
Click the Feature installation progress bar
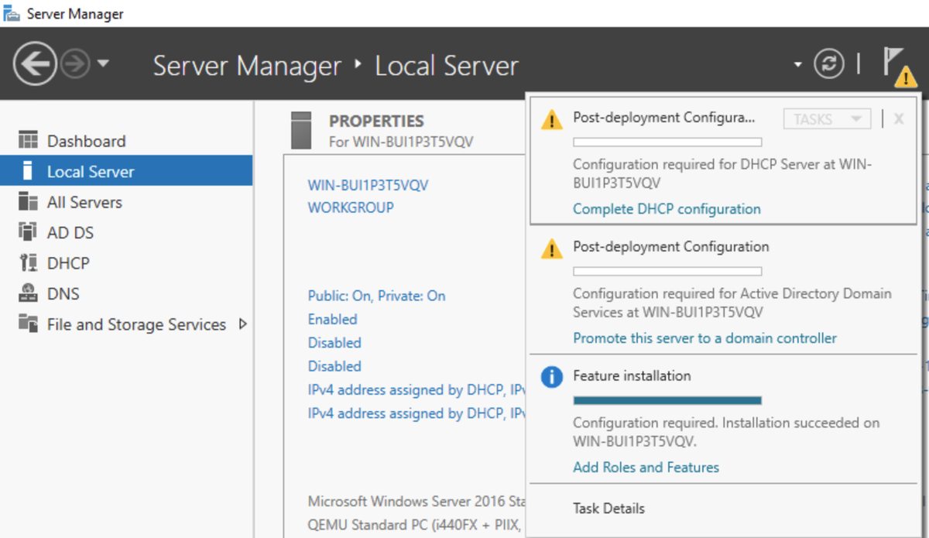coord(667,400)
